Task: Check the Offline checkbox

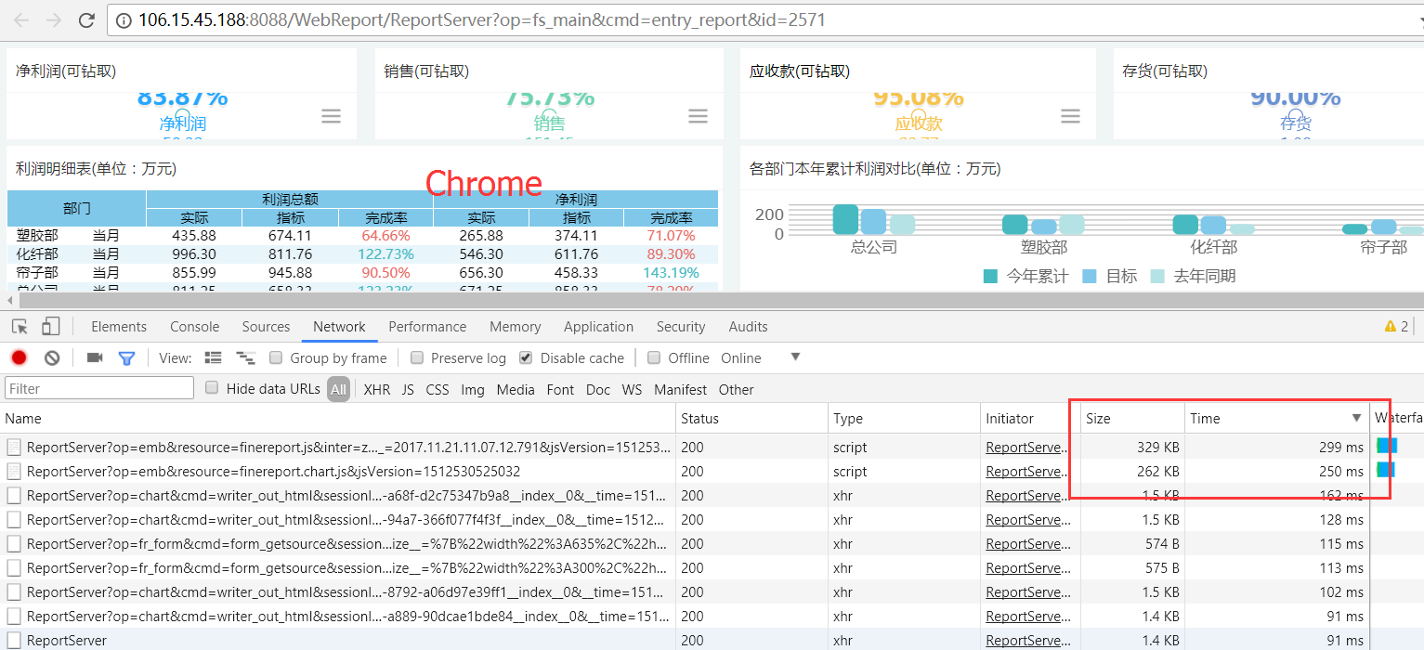Action: tap(654, 357)
